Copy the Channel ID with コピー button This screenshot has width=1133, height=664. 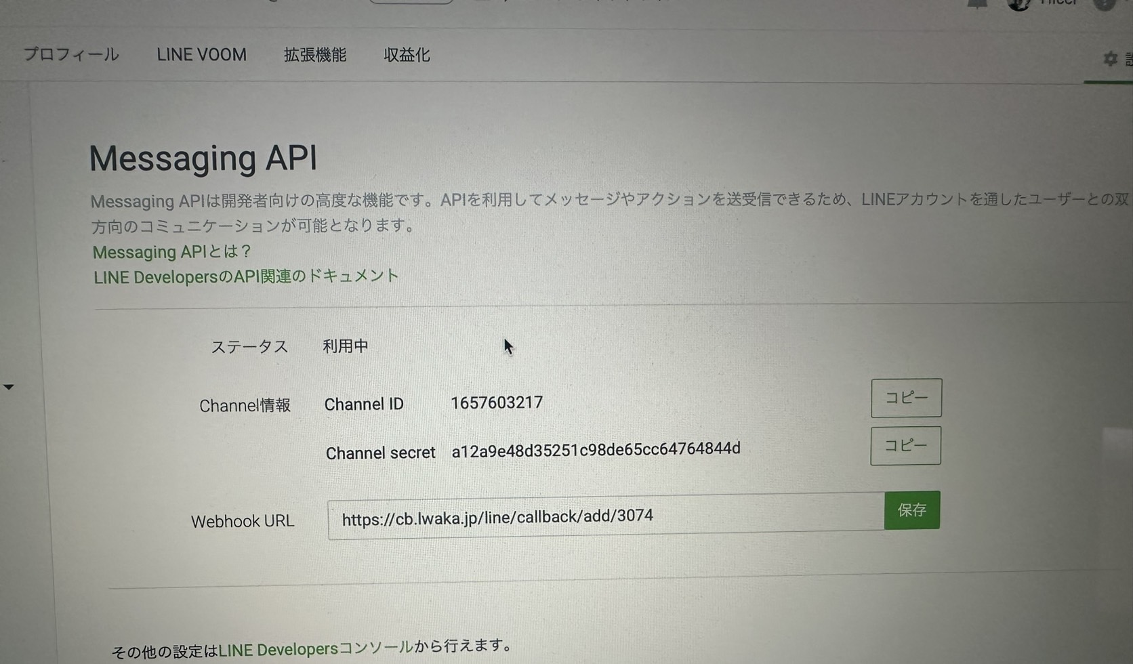[906, 398]
